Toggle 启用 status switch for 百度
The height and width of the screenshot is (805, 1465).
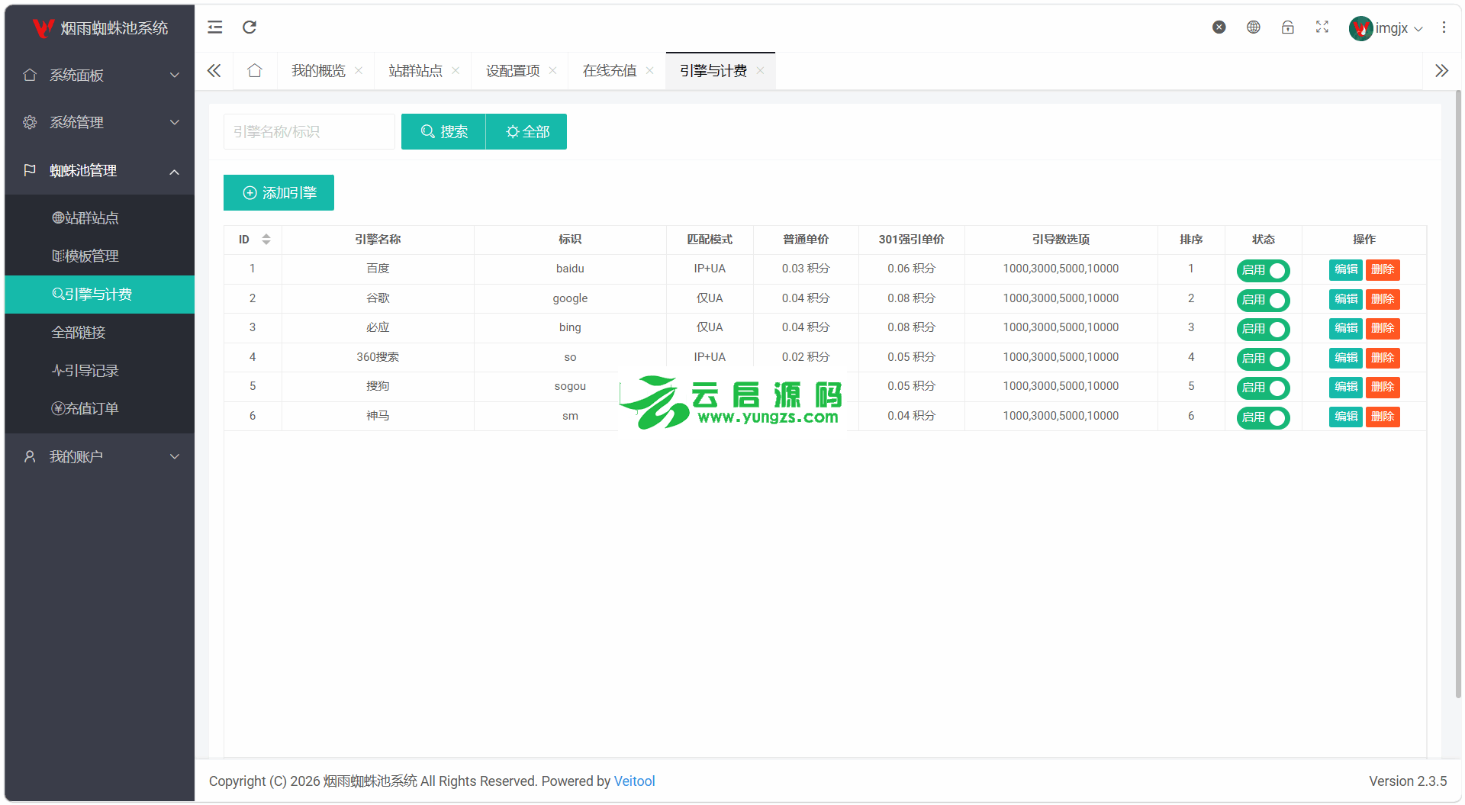click(1263, 270)
